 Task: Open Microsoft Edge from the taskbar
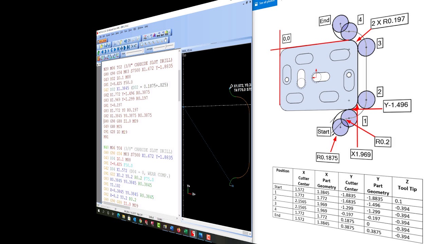coord(118,215)
